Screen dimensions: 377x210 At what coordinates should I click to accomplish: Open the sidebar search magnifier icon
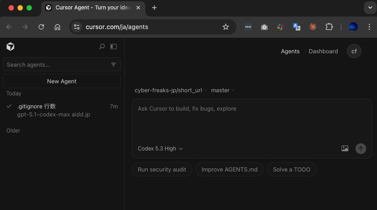102,46
